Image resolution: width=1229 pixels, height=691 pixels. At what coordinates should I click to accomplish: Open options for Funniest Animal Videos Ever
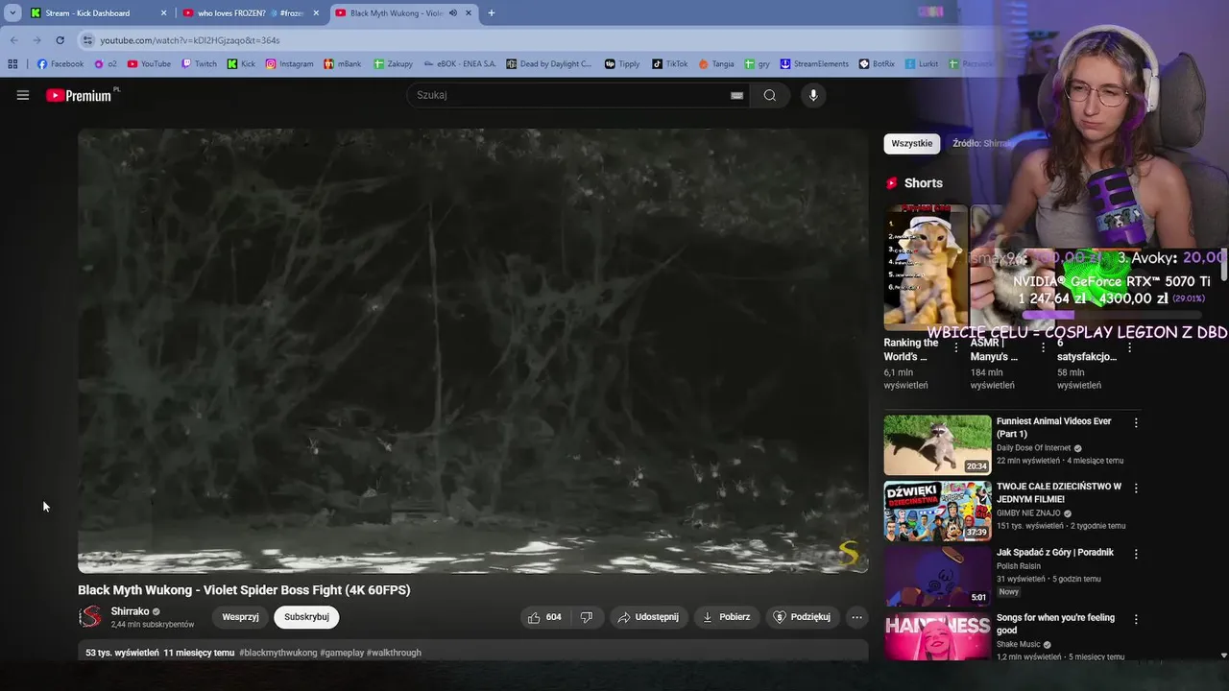point(1136,423)
